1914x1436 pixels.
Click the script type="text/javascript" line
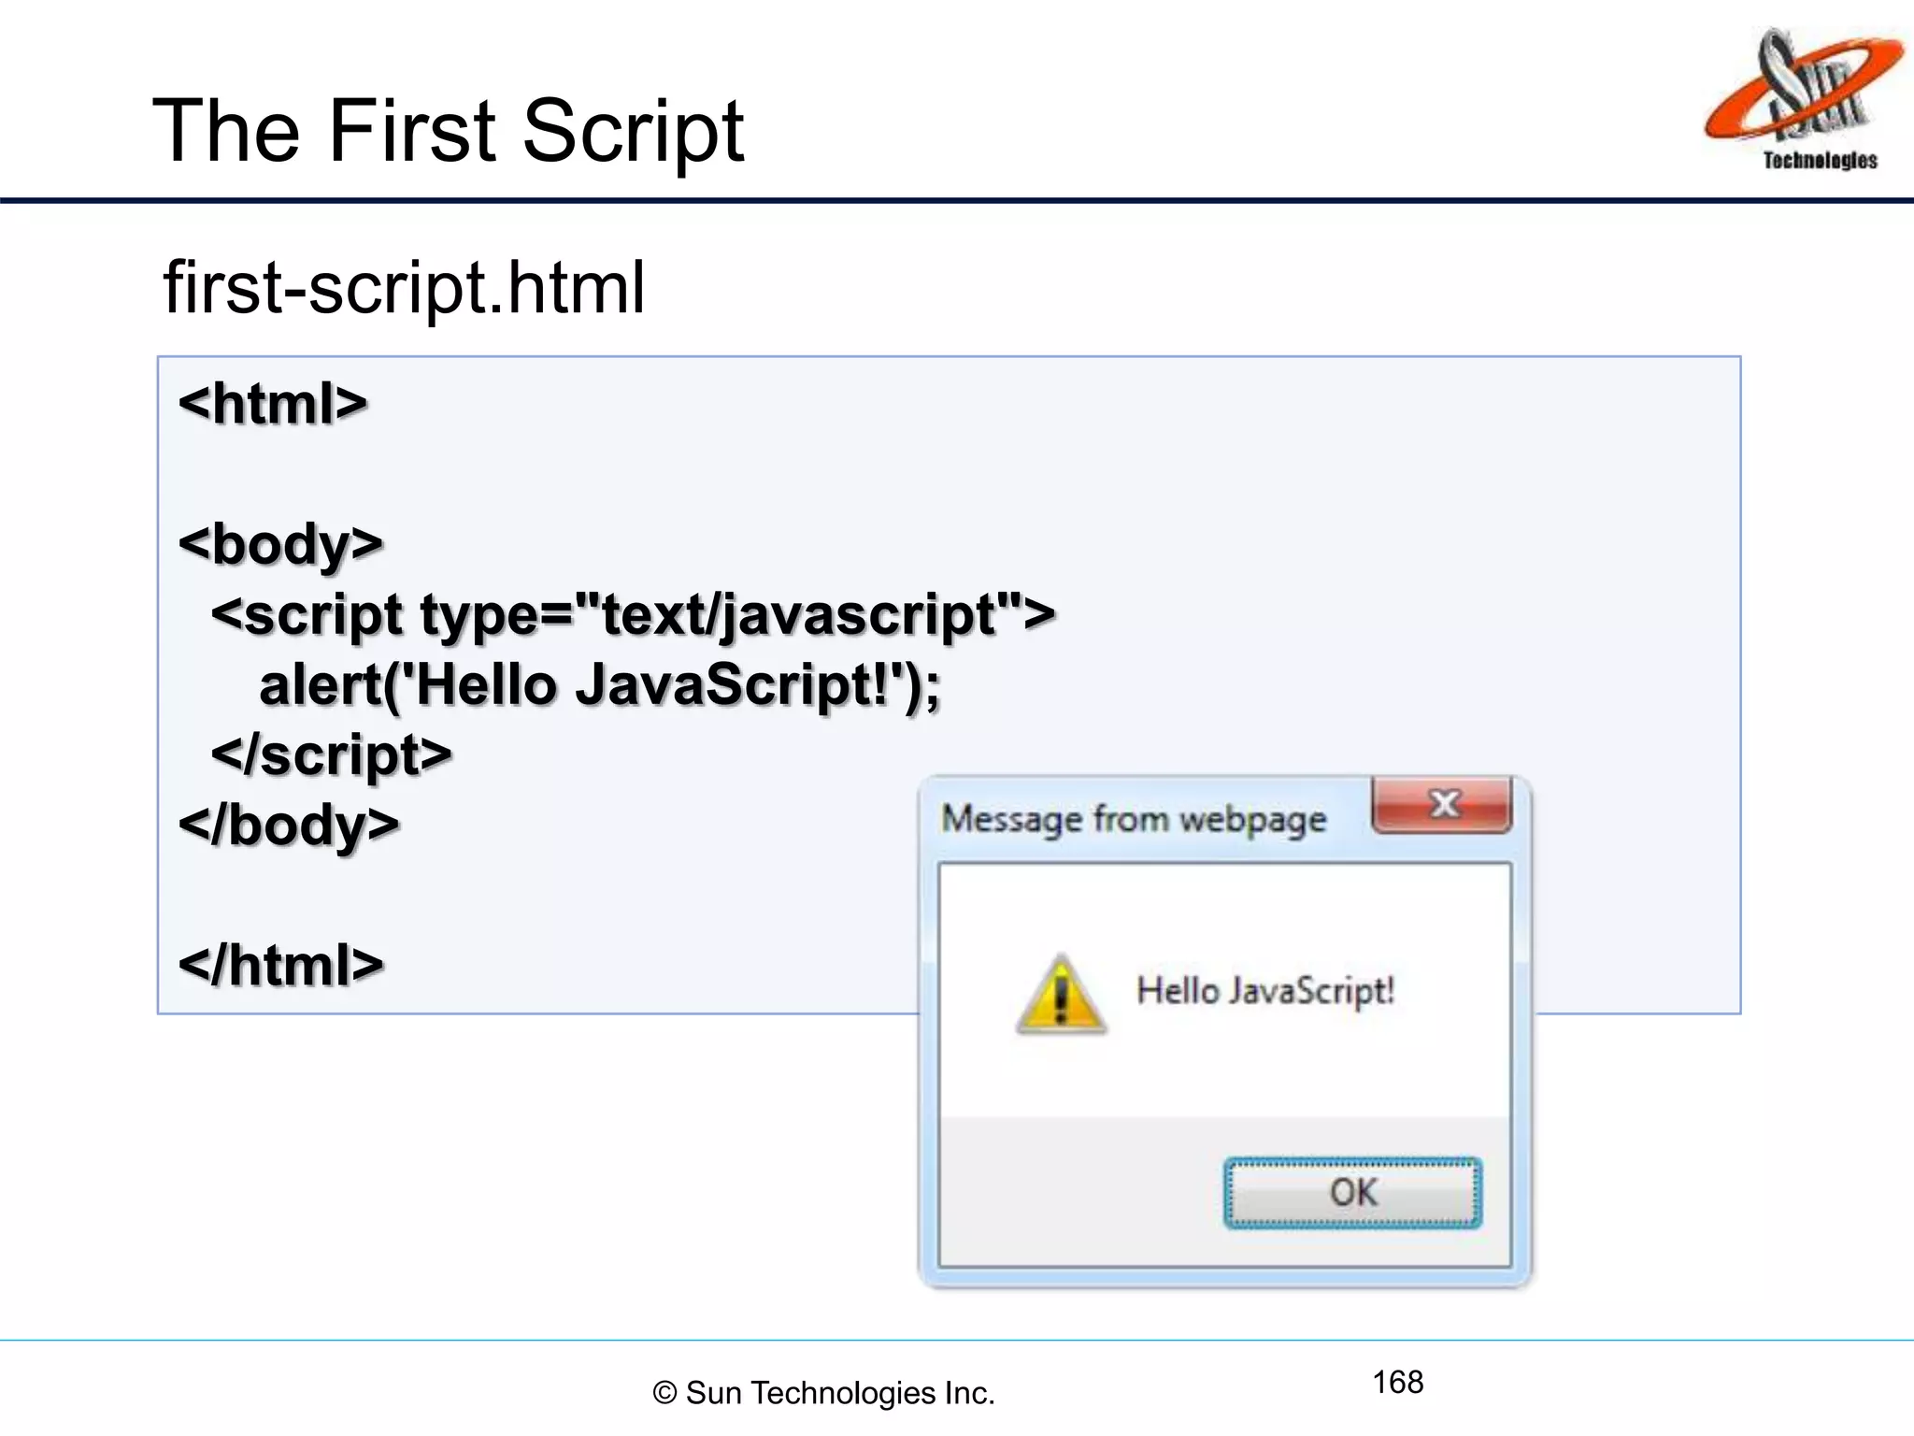pyautogui.click(x=633, y=615)
